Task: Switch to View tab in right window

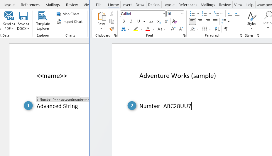Action: pyautogui.click(x=238, y=5)
